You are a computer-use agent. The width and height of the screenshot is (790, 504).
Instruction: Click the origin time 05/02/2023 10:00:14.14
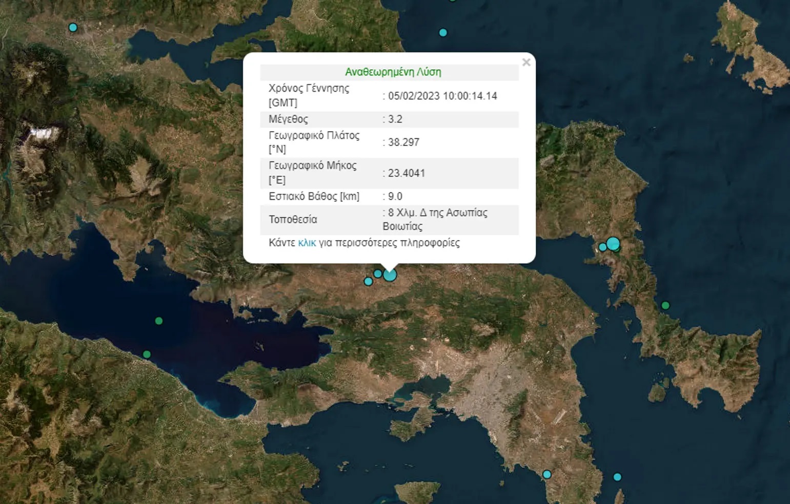click(x=442, y=96)
